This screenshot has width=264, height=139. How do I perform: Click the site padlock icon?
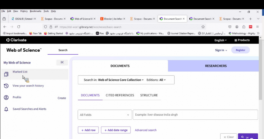click(51, 27)
